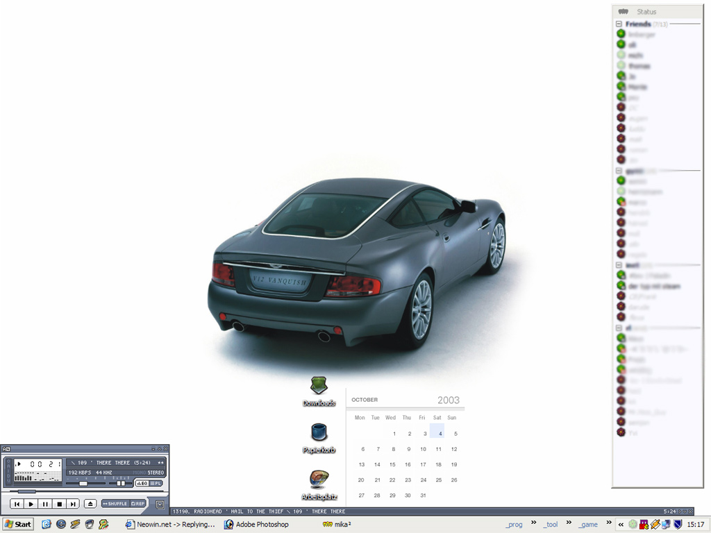
Task: Switch to Adobe Photoshop taskbar item
Action: [257, 524]
